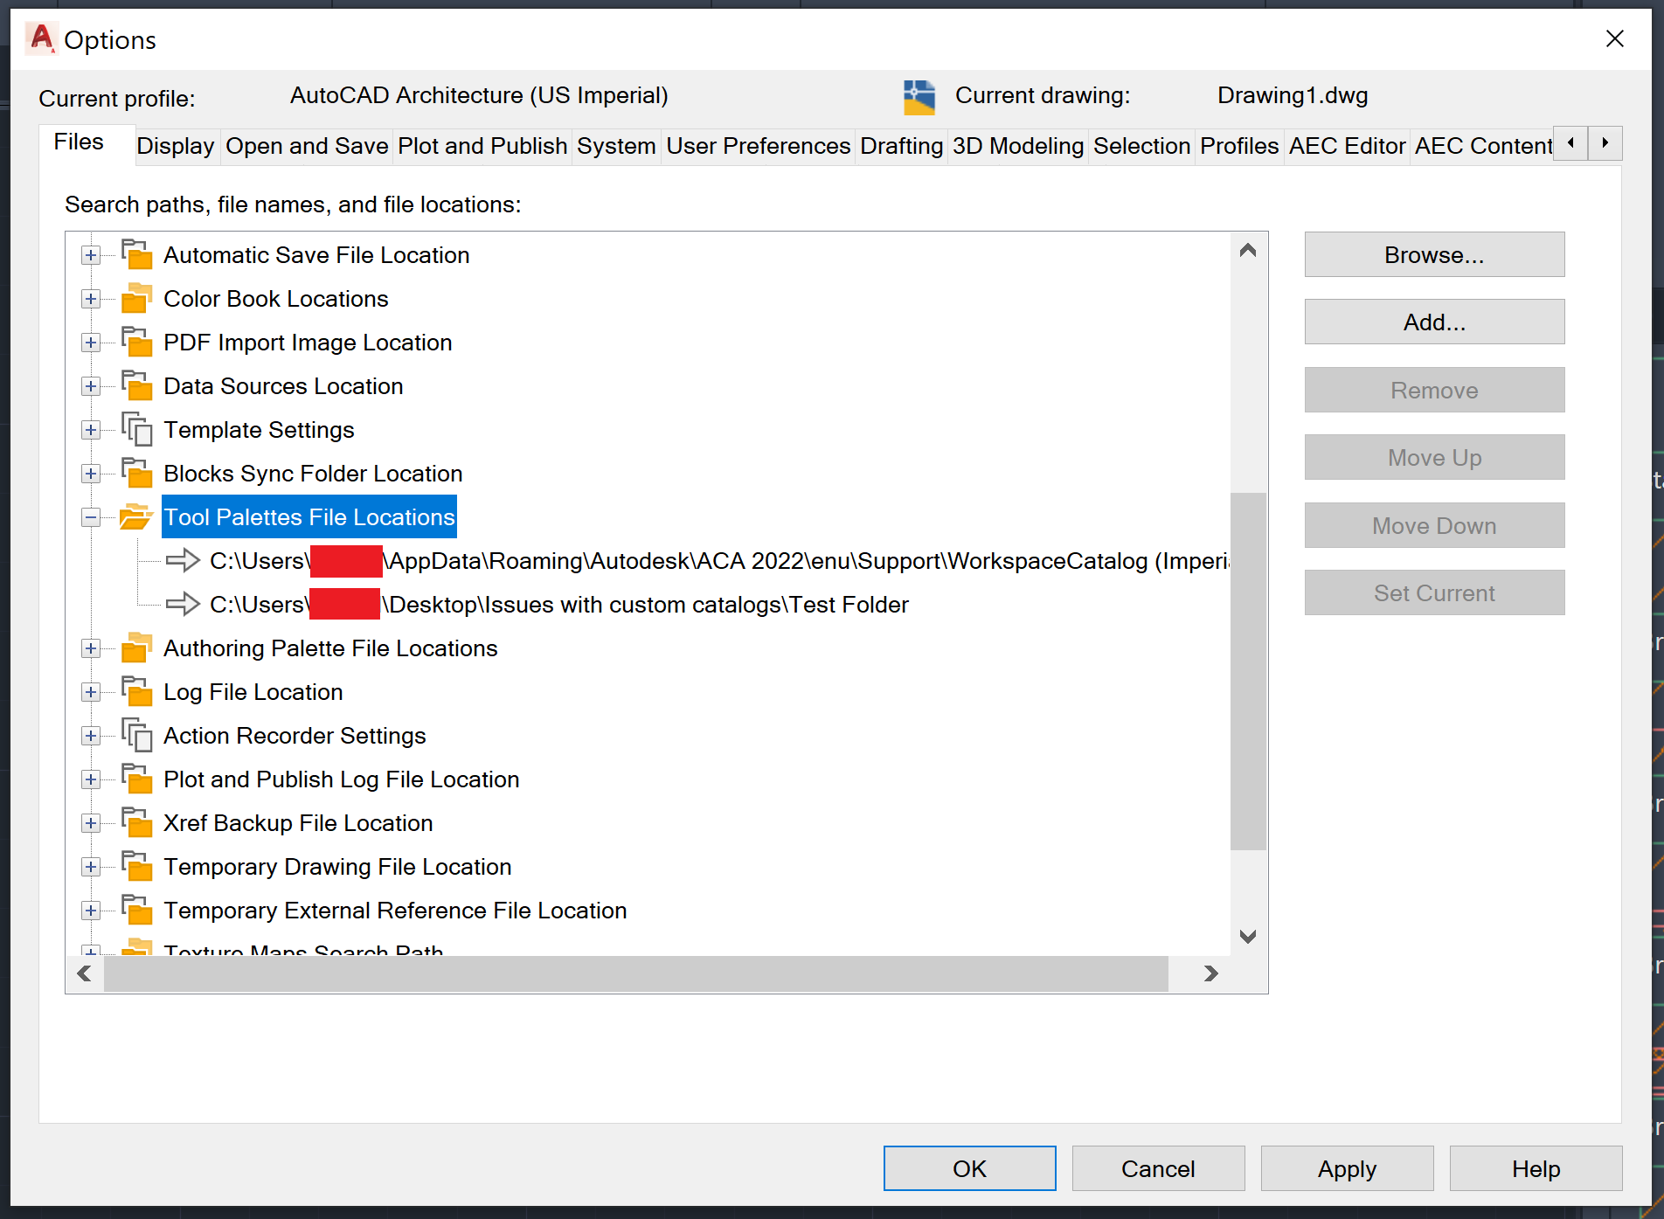Screen dimensions: 1664x1219
Task: Click the Apply button
Action: tap(1347, 1168)
